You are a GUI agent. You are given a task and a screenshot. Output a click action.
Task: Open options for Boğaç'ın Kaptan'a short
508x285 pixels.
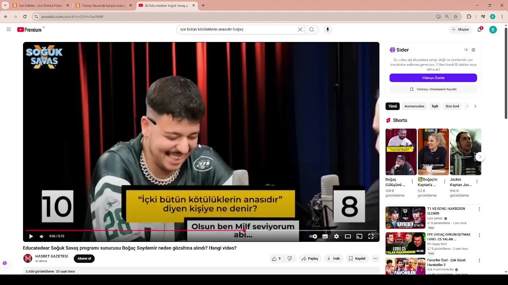coord(444,182)
